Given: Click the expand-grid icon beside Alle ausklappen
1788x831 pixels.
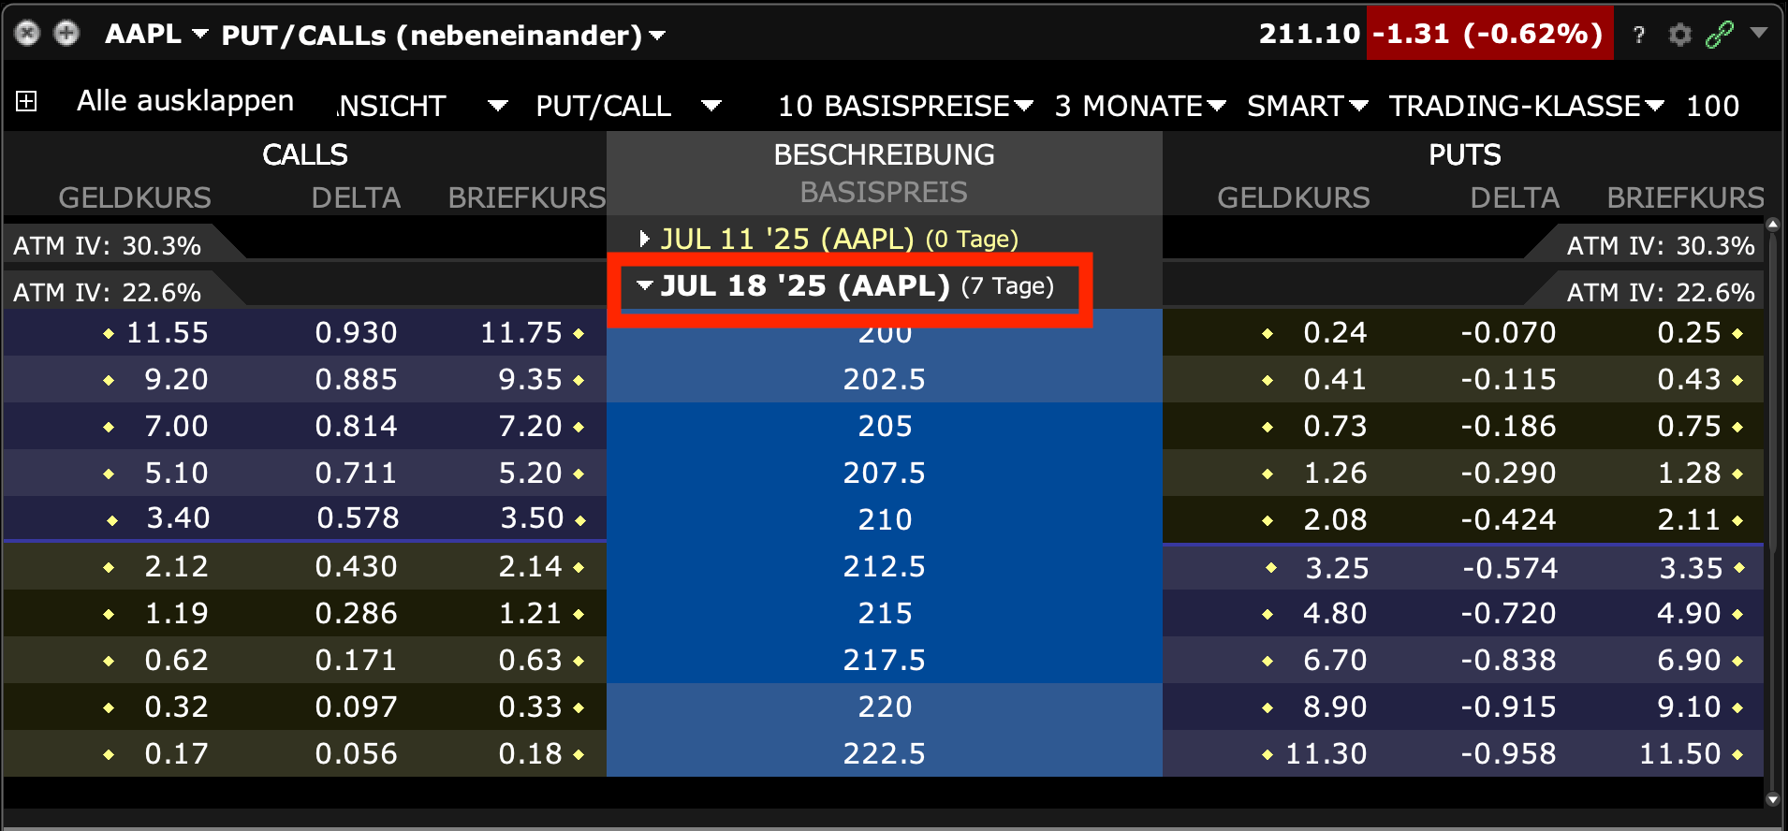Looking at the screenshot, I should click(x=27, y=101).
